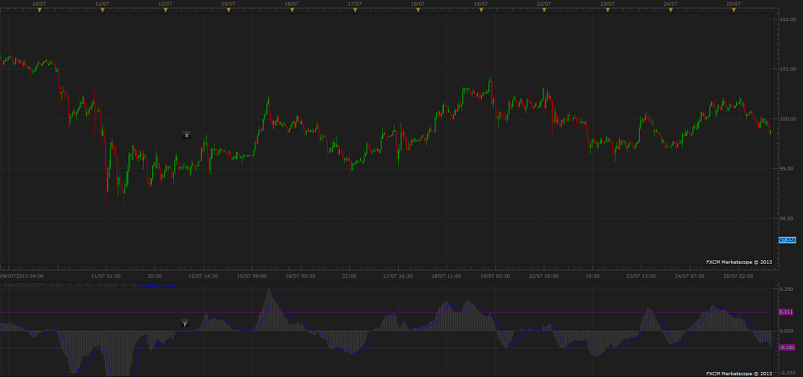
Task: Select the 22/07 date marker arrow
Action: coord(544,11)
